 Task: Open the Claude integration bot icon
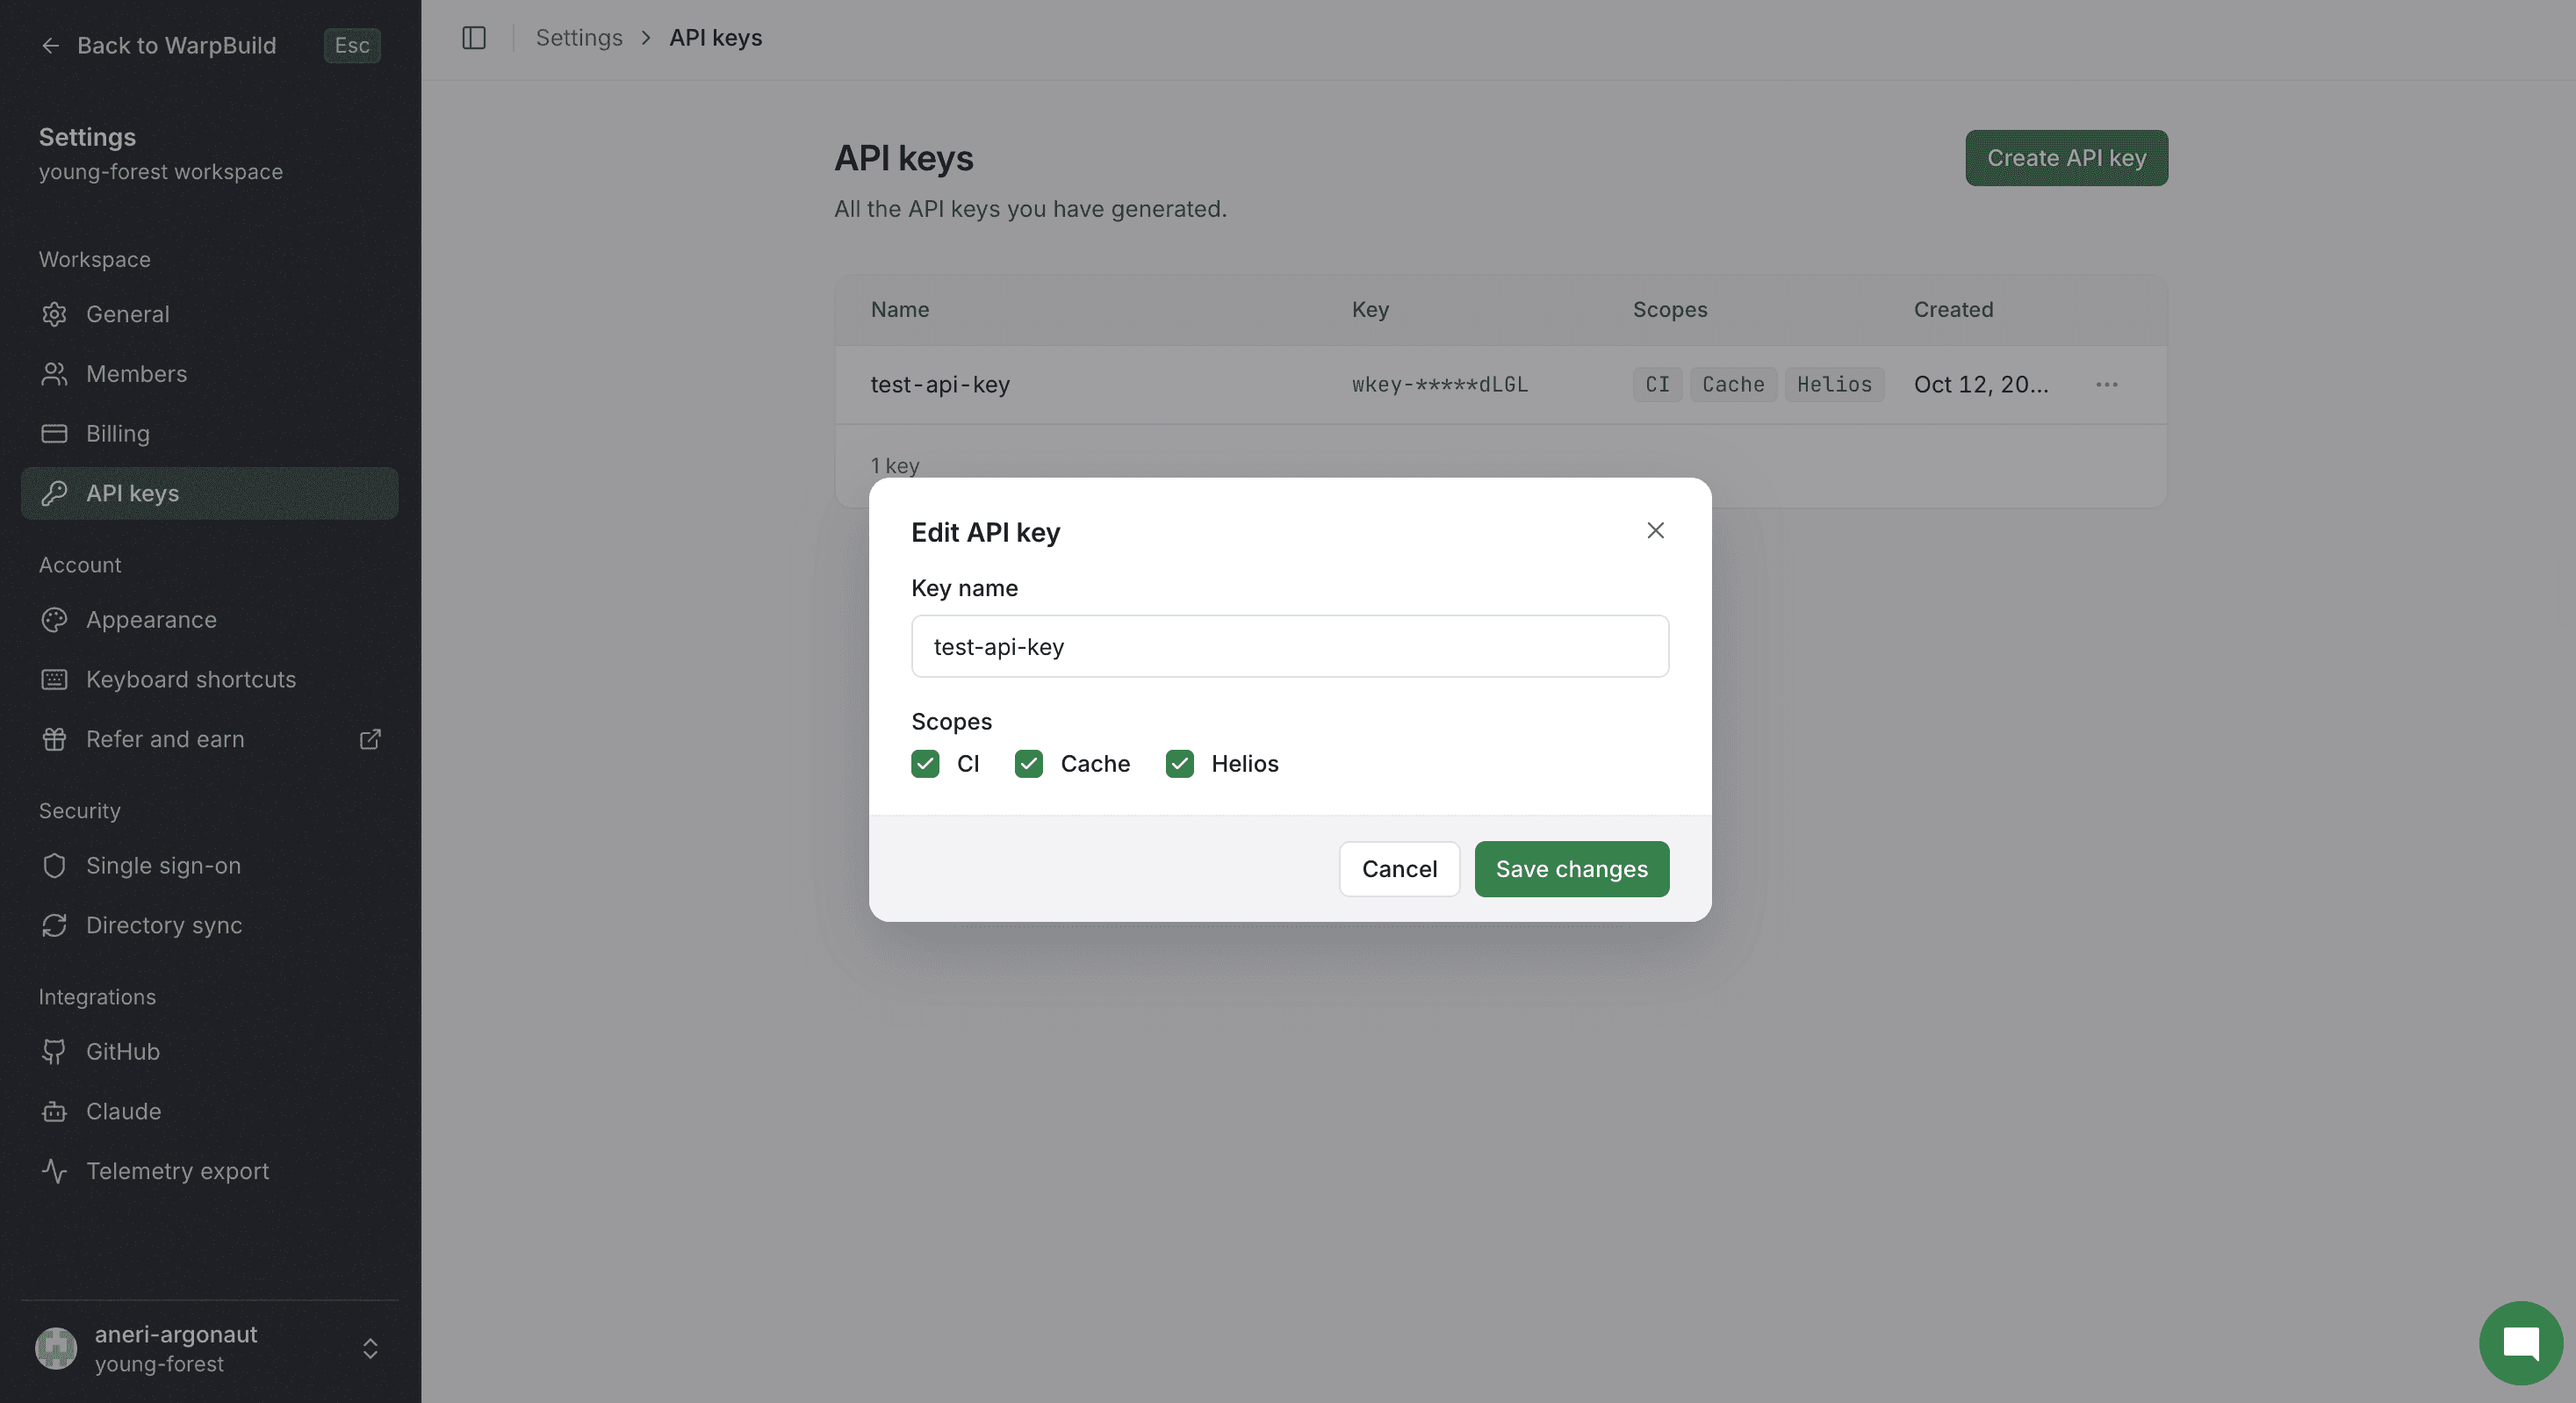pos(54,1112)
